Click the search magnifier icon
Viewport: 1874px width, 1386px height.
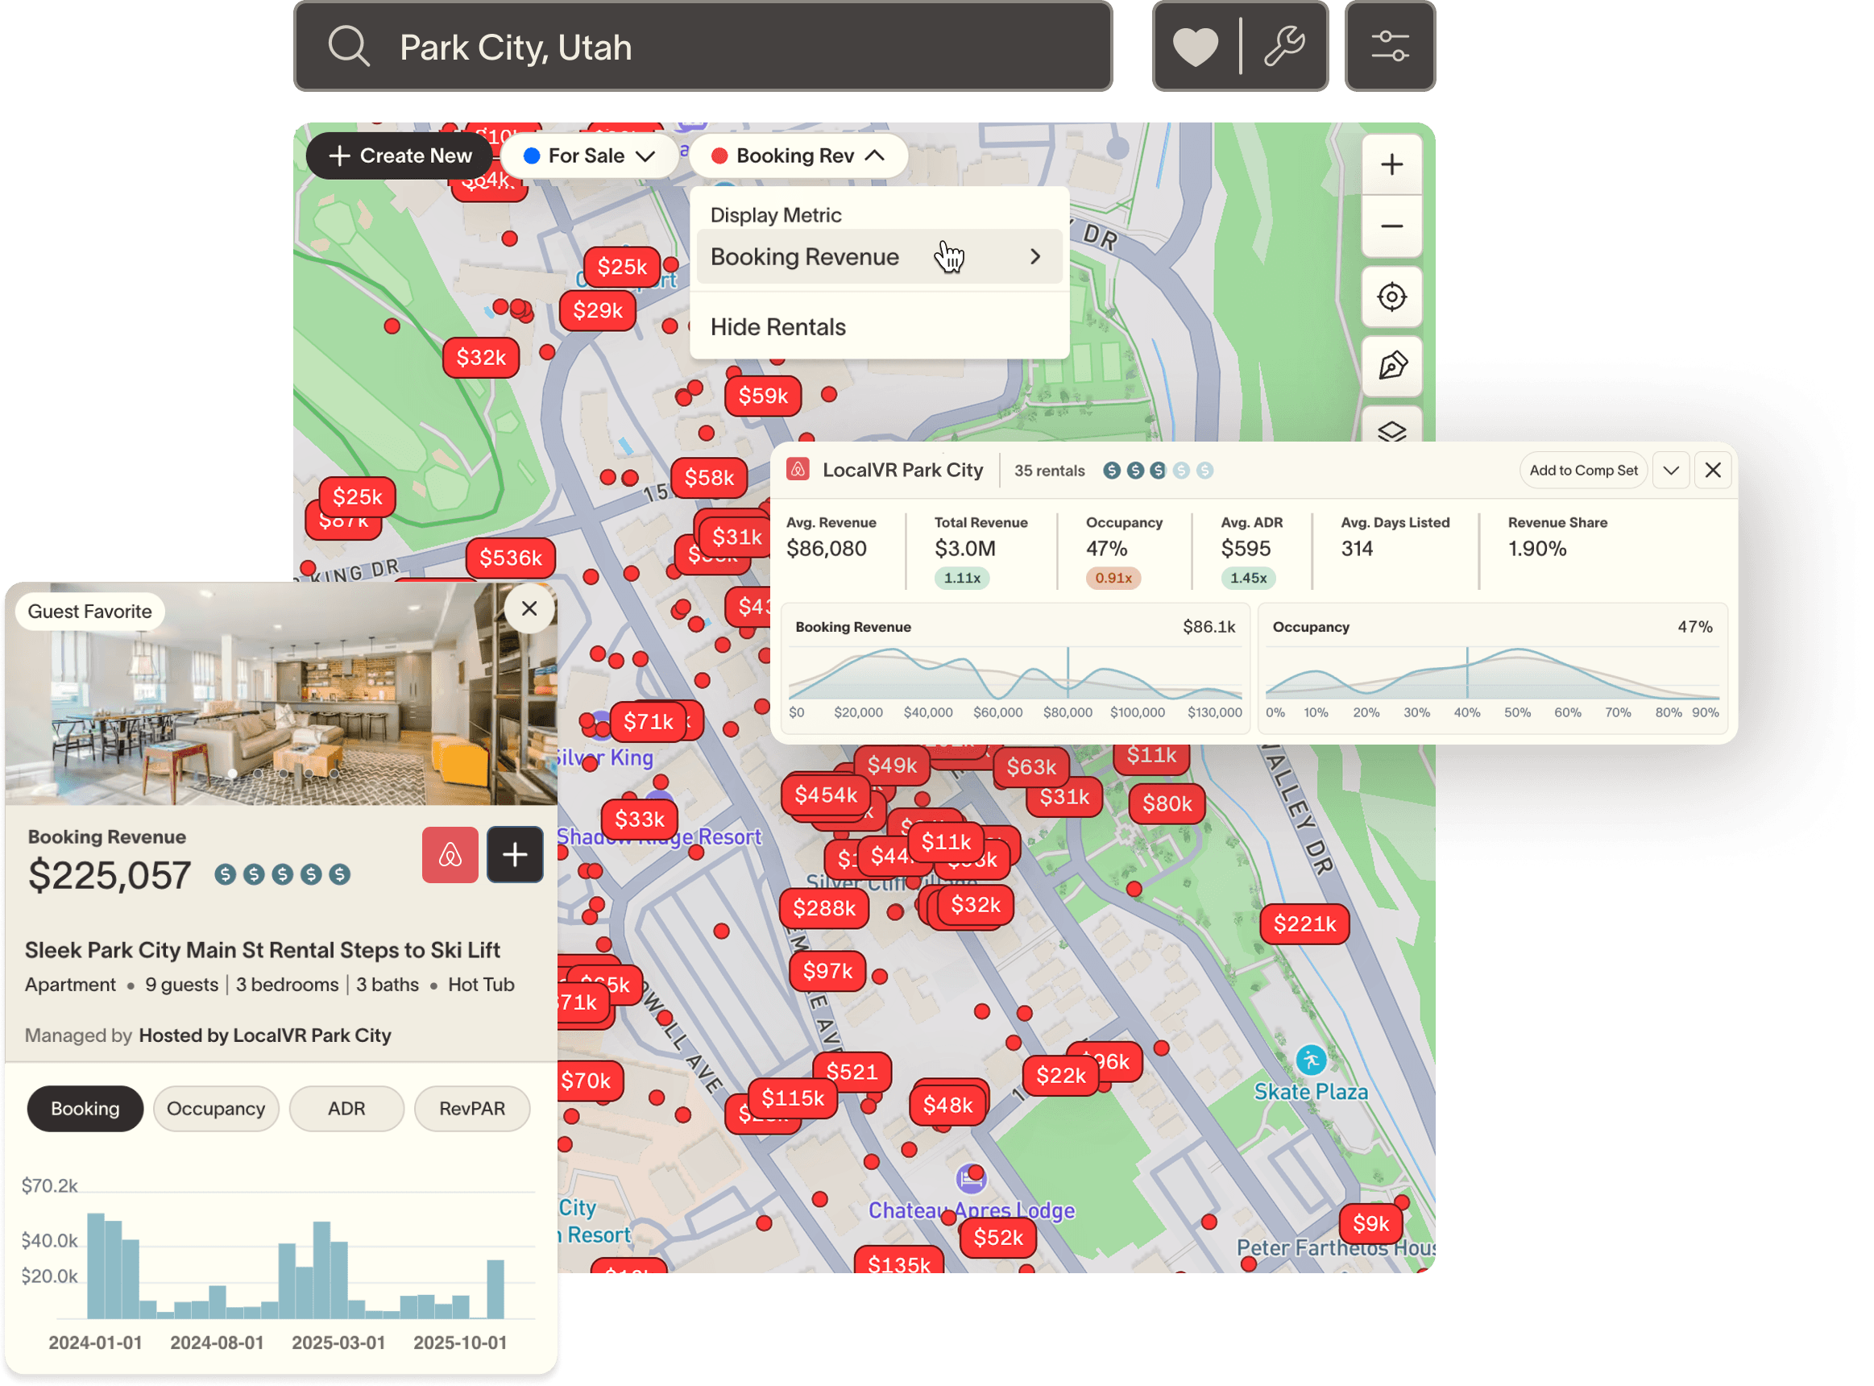point(350,46)
